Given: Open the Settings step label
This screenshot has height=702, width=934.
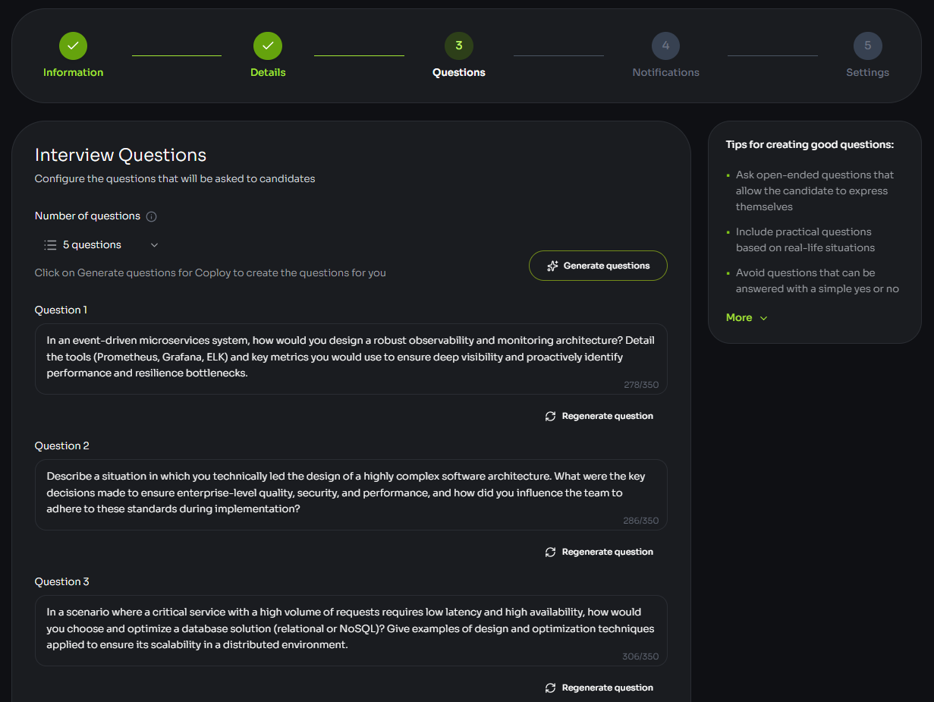Looking at the screenshot, I should point(867,73).
